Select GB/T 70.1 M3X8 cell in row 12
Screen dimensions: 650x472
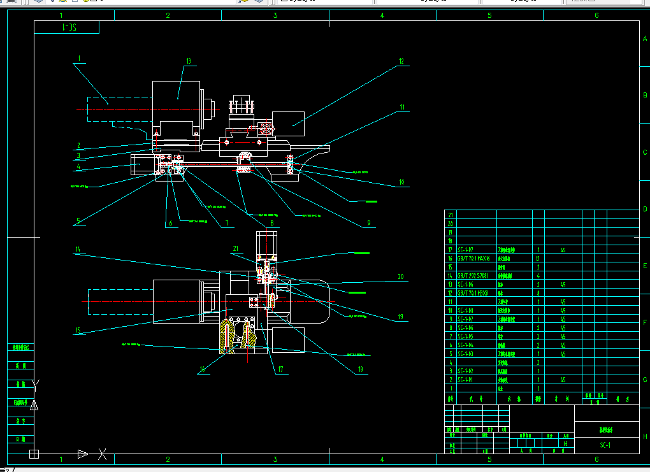(x=473, y=293)
